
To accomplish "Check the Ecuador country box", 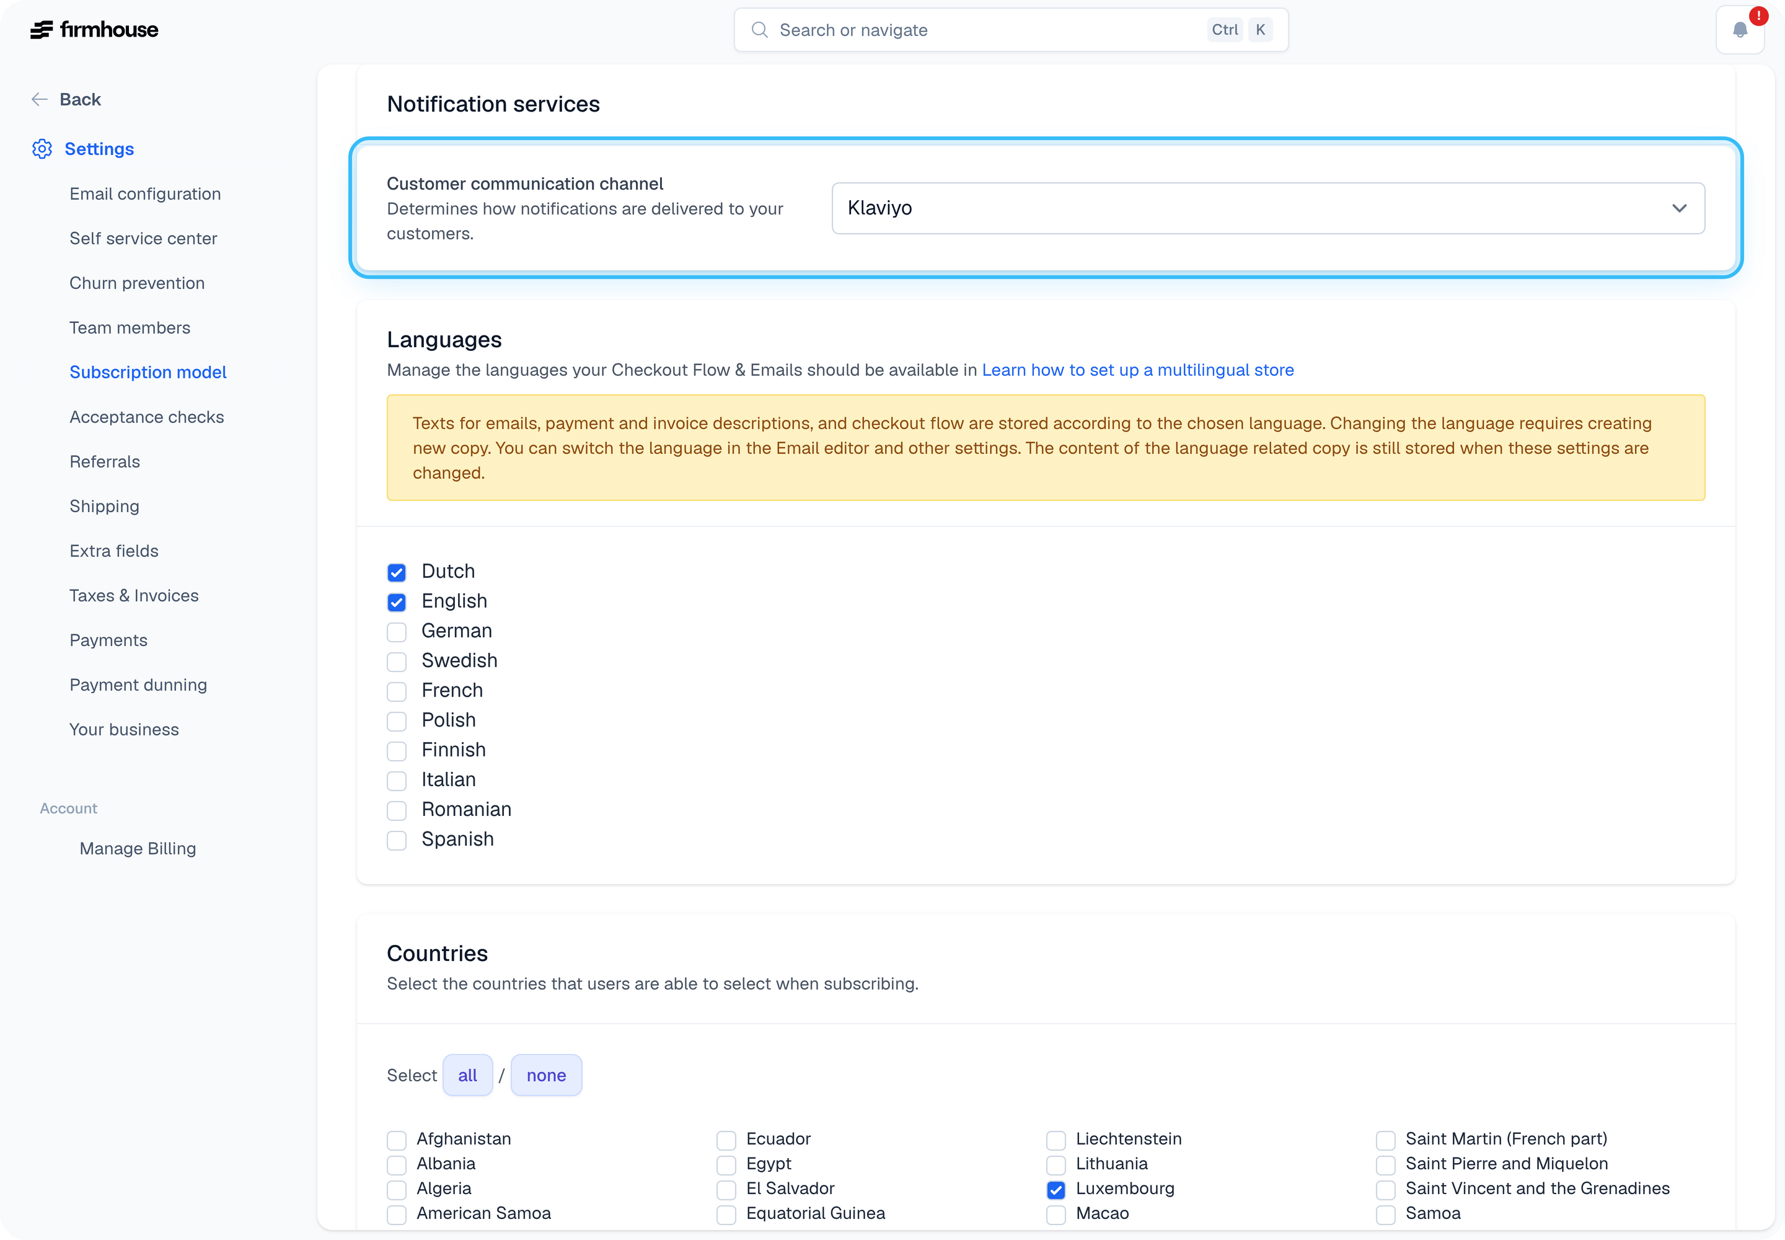I will (726, 1140).
